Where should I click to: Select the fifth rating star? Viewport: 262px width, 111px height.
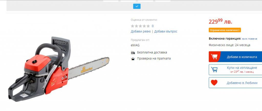tap(148, 26)
